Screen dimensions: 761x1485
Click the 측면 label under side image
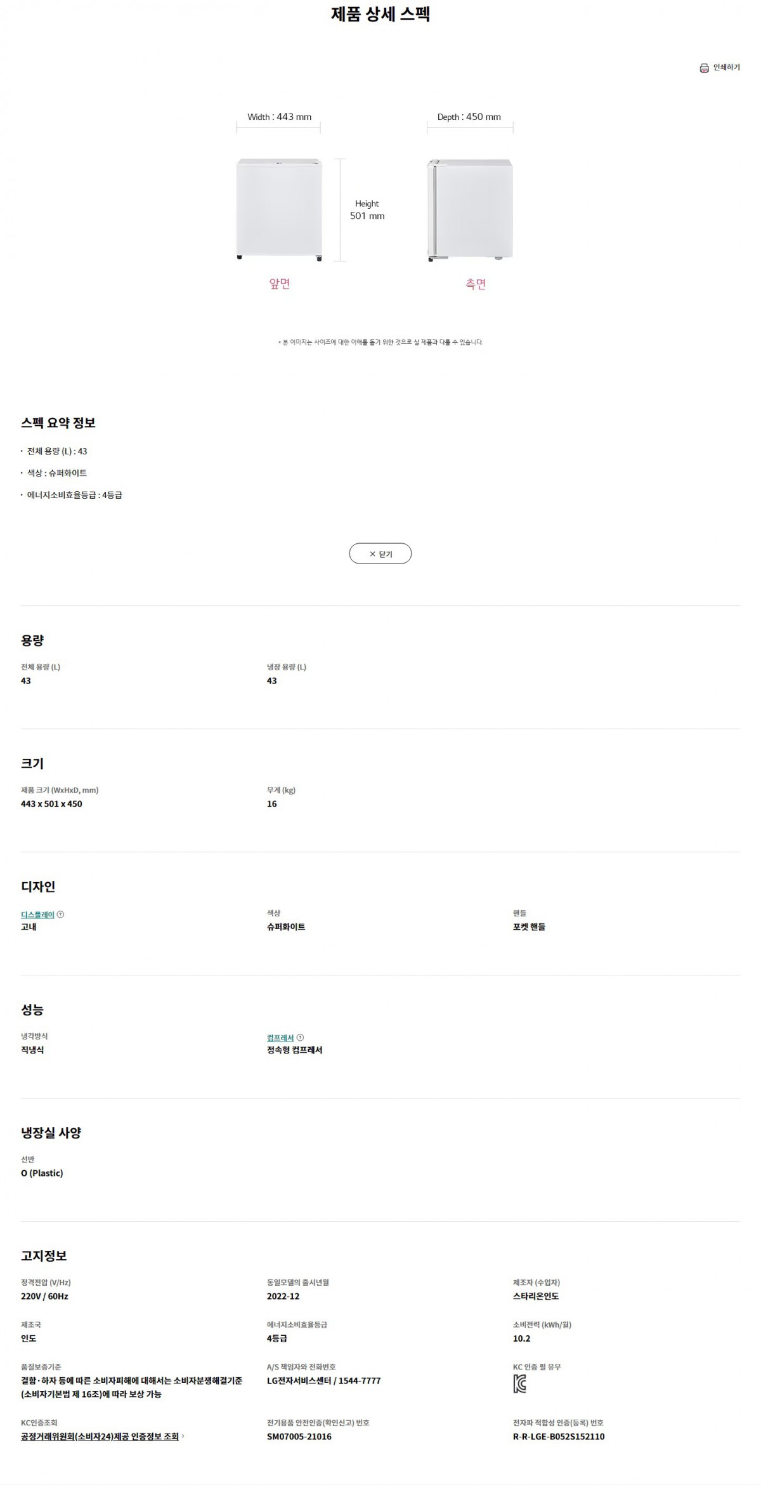[476, 284]
